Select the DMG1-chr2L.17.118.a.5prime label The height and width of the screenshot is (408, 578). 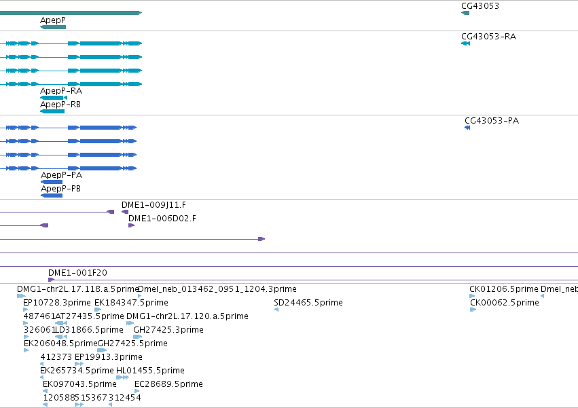77,289
